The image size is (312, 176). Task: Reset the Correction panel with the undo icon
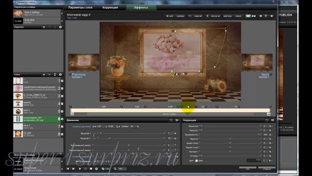click(x=267, y=120)
